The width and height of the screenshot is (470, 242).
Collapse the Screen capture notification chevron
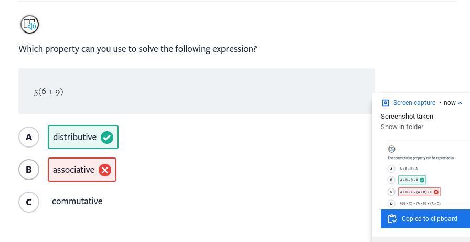click(460, 103)
